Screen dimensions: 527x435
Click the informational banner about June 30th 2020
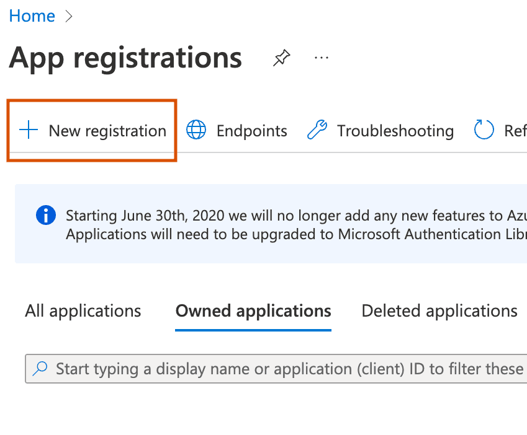(x=273, y=224)
